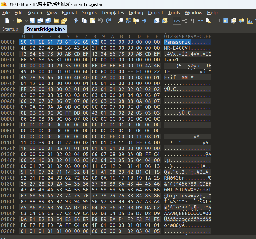
Task: Toggle the Hex edit mode button
Action: pos(177,21)
